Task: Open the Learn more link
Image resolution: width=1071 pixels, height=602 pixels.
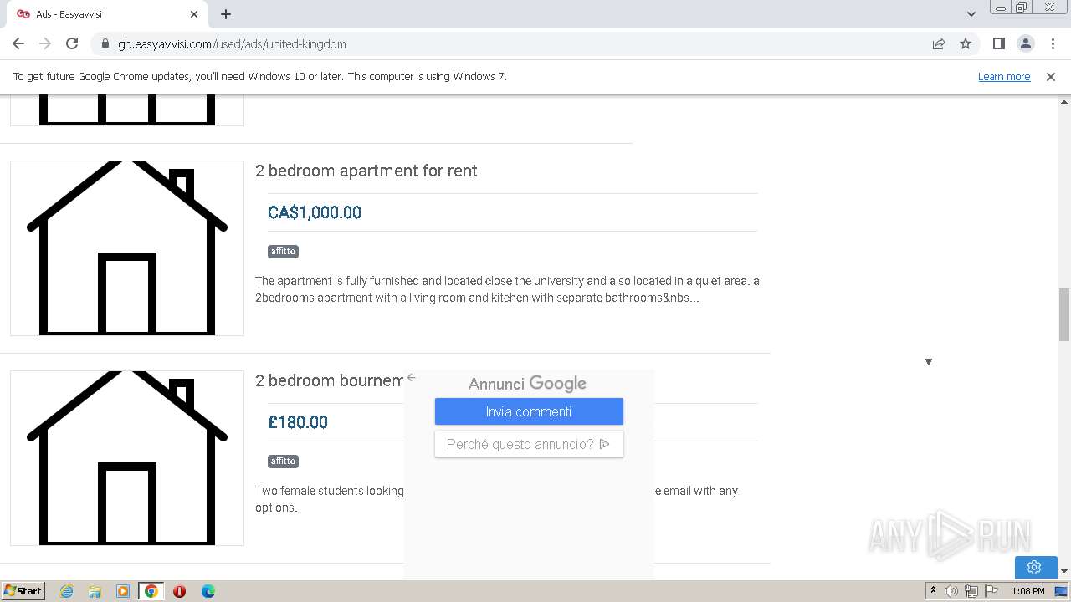Action: click(x=1004, y=76)
